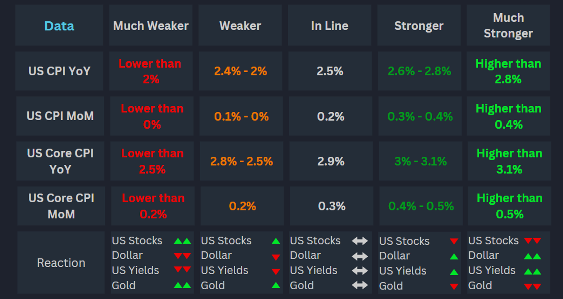The image size is (563, 299).
Task: Click the green up arrow beside Stronger Dollar
Action: pyautogui.click(x=454, y=257)
